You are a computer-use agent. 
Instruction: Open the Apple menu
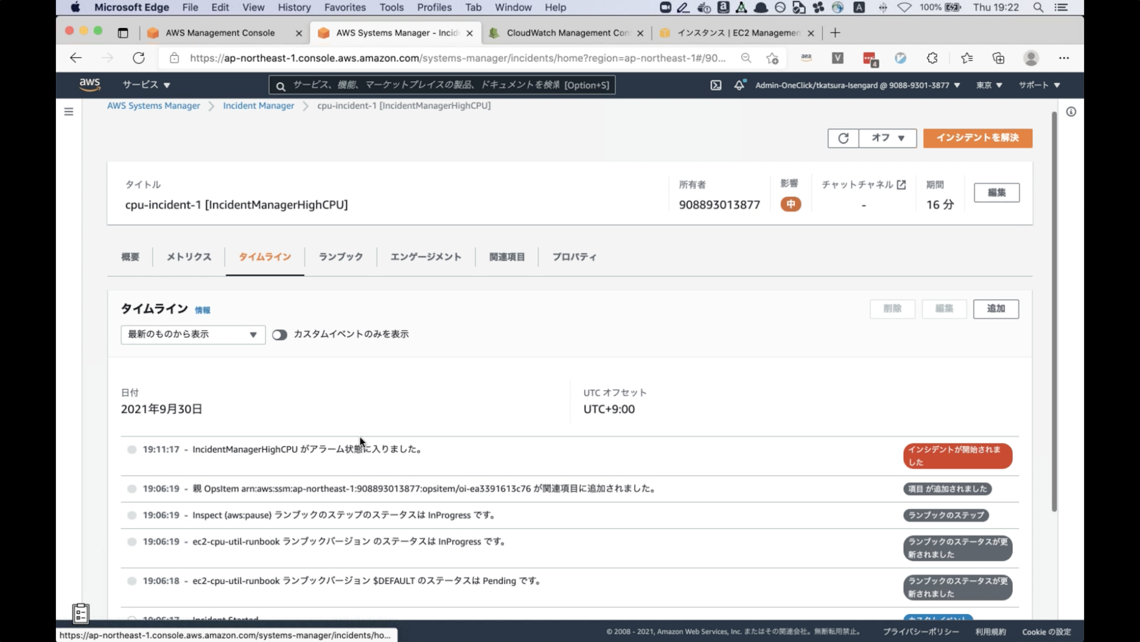pos(75,7)
